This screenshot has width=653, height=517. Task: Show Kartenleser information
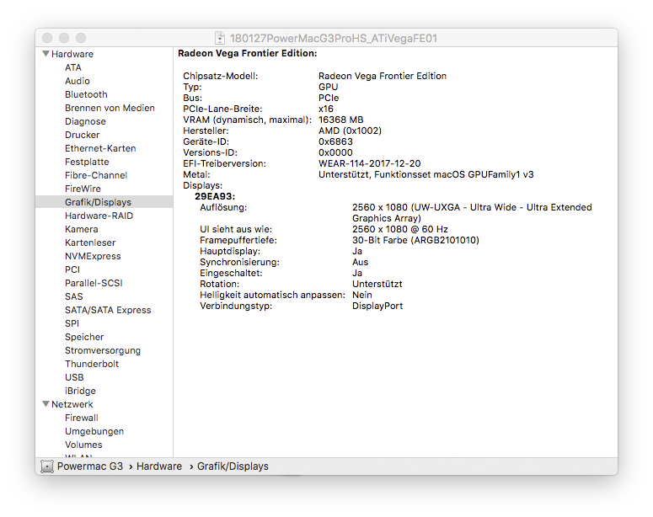(90, 243)
